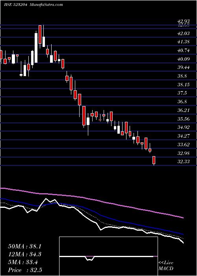Select the 41.38 price level label
This screenshot has width=197, height=276.
(184, 42)
